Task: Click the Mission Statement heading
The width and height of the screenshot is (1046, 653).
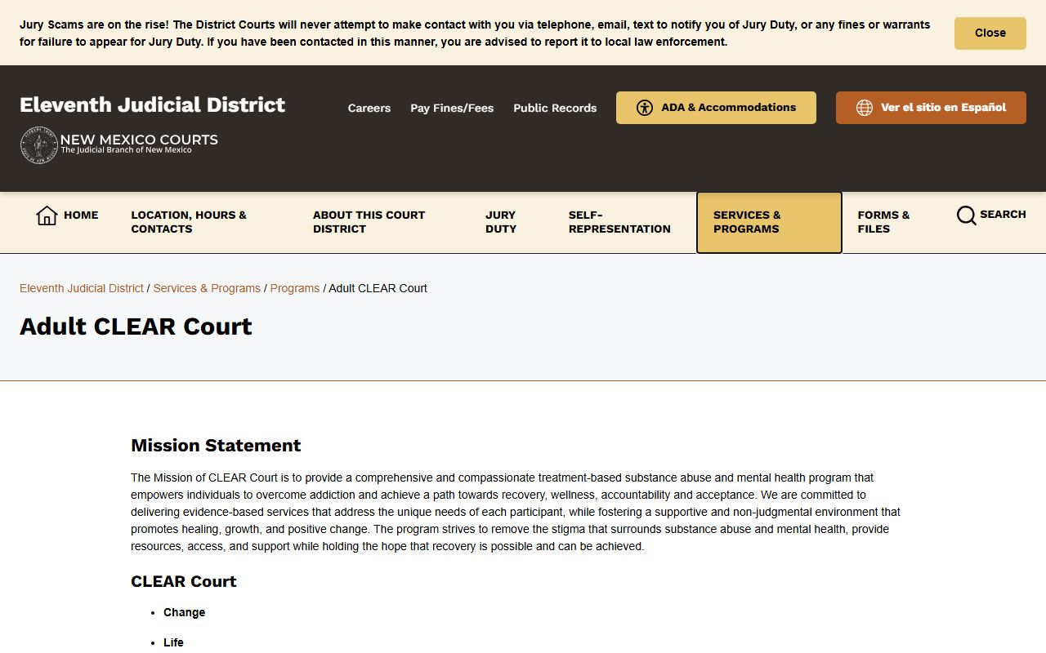Action: pyautogui.click(x=216, y=446)
